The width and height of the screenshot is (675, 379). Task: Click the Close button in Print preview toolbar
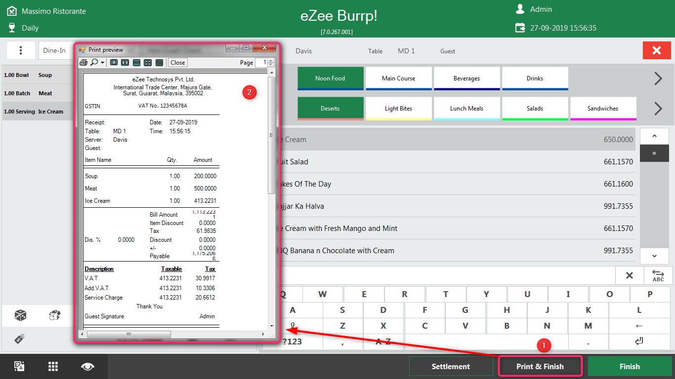[178, 63]
